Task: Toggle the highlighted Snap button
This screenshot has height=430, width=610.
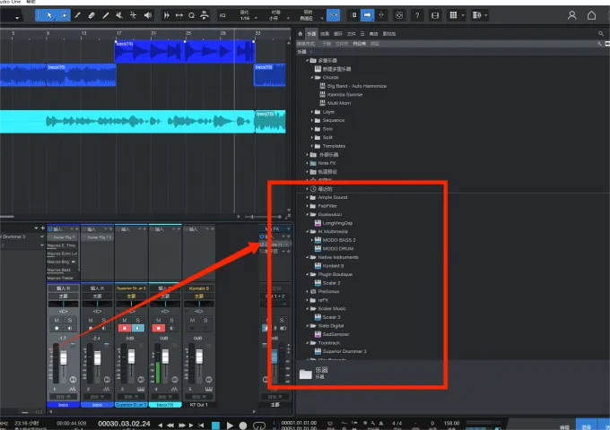Action: [333, 15]
